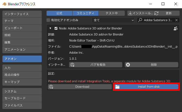Click the 更新 refresh button
182x112 pixels.
[x=167, y=13]
